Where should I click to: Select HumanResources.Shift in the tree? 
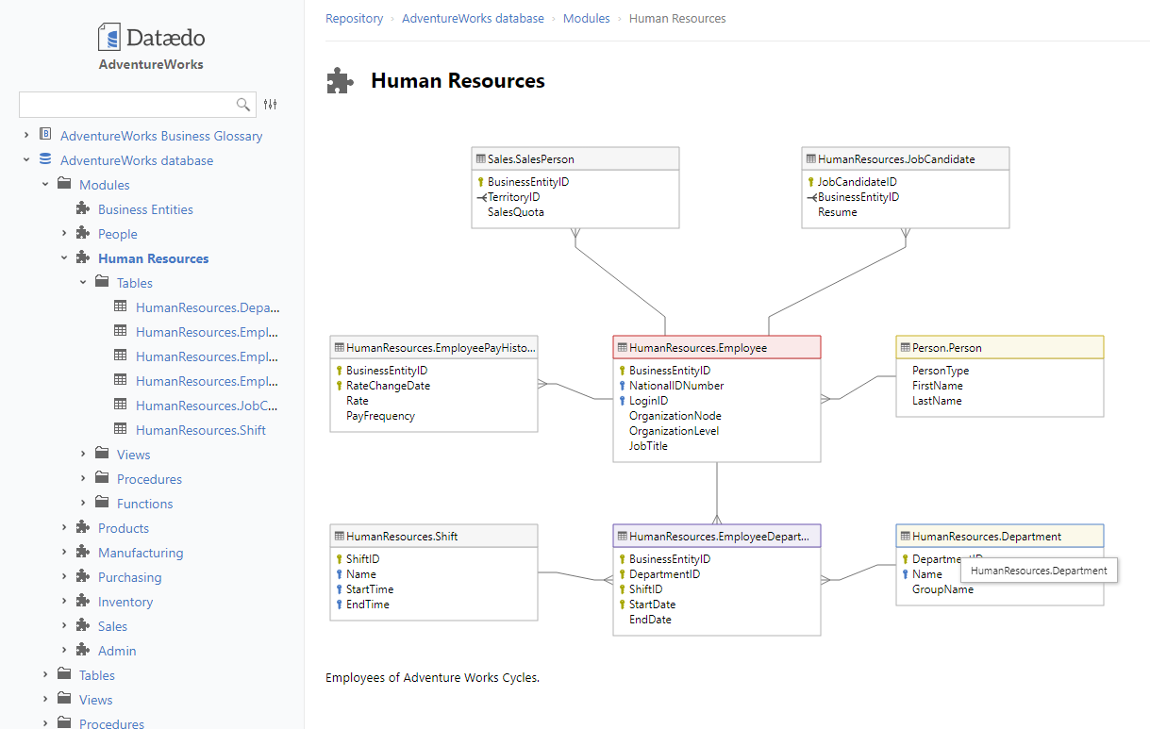pos(201,430)
